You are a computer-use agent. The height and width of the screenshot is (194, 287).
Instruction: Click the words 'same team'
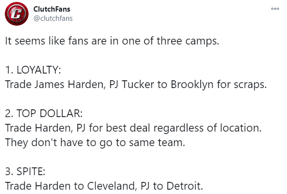[x=155, y=143]
